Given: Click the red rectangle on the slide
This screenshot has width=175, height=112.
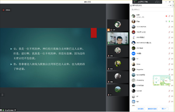Looking at the screenshot, I should coord(94,33).
